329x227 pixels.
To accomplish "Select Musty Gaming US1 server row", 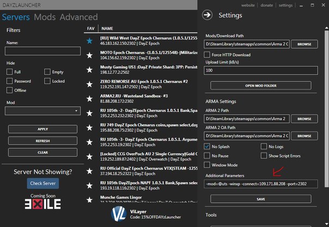I will [141, 70].
